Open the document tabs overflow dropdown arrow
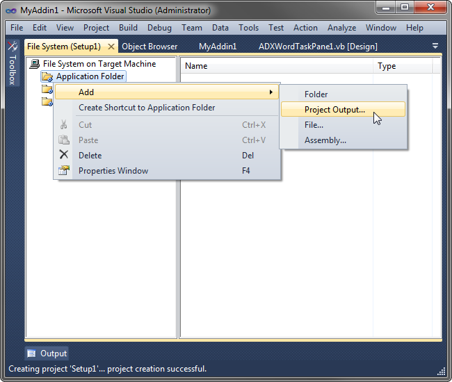This screenshot has height=382, width=452. pyautogui.click(x=435, y=46)
